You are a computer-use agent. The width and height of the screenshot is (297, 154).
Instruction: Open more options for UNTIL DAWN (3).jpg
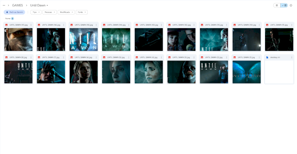point(194,58)
